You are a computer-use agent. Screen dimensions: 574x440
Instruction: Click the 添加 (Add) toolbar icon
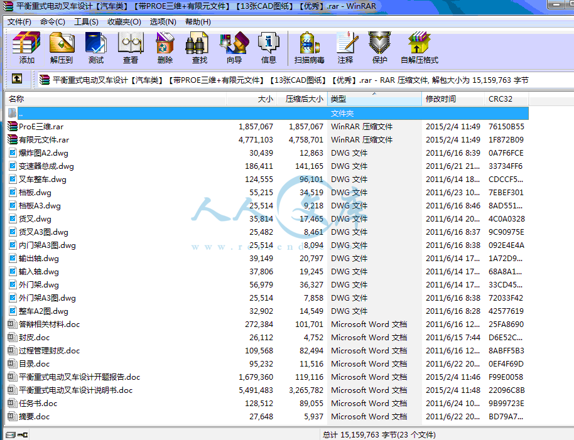[26, 48]
